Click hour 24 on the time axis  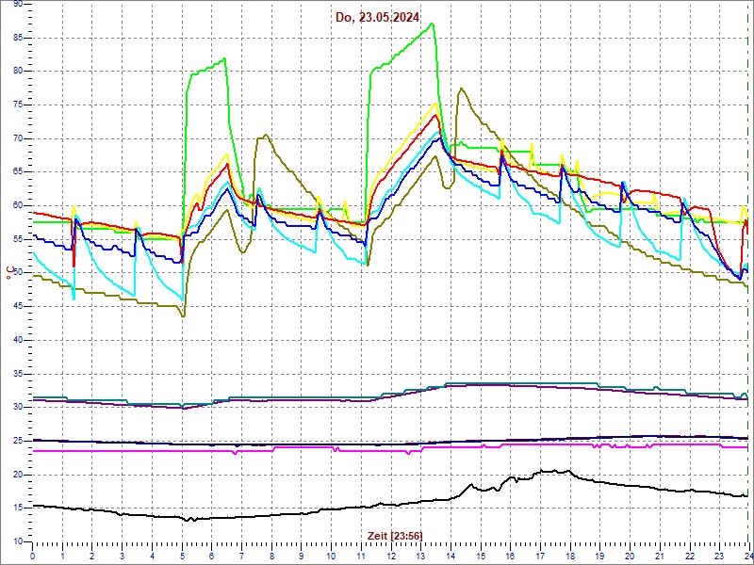(x=747, y=556)
